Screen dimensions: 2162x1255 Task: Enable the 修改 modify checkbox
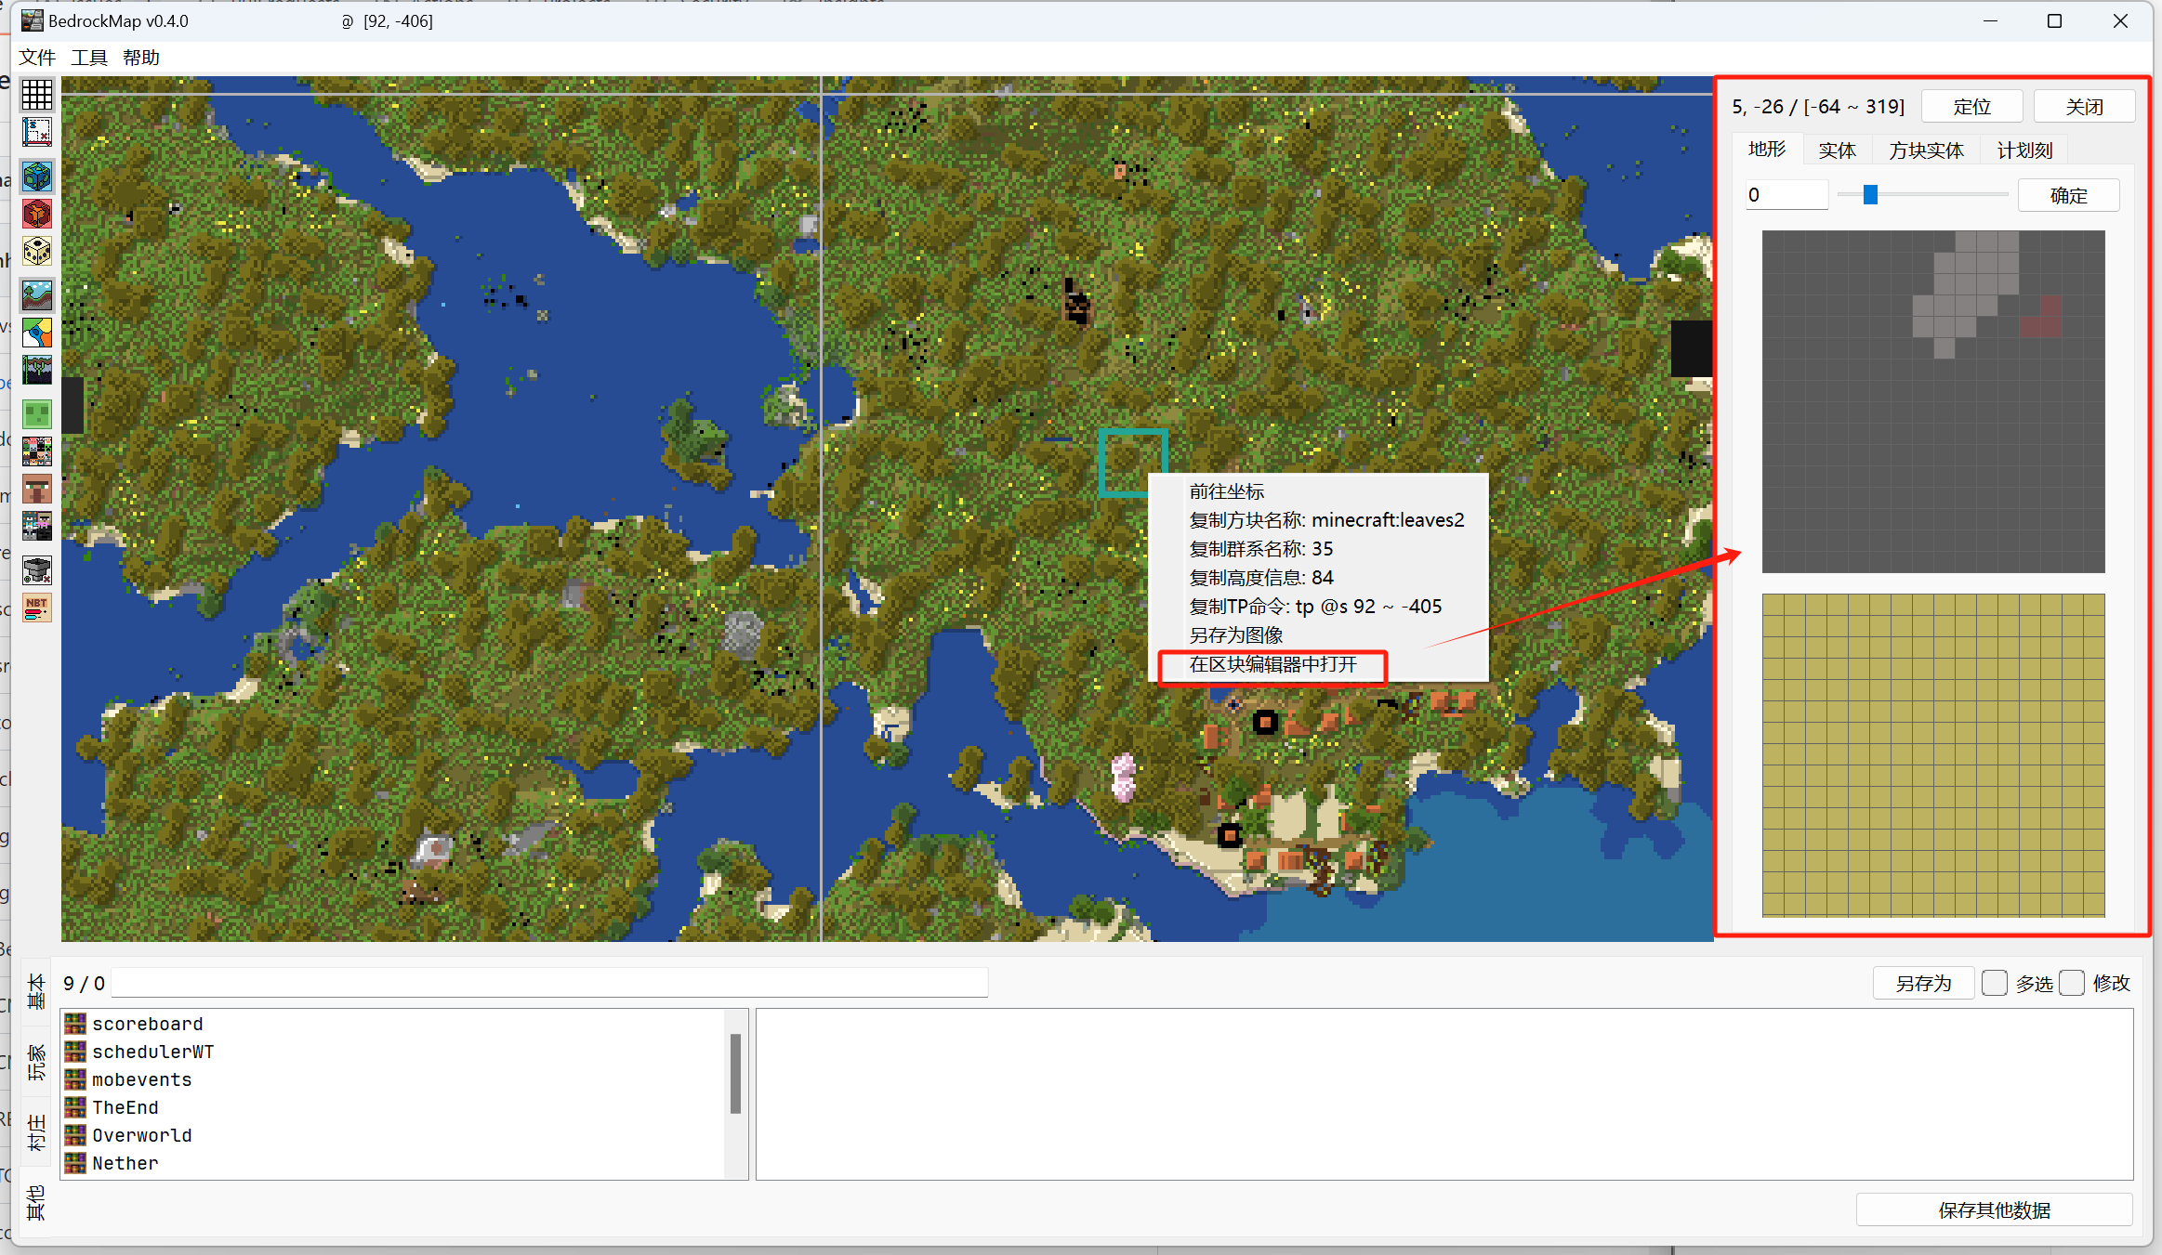[2071, 983]
